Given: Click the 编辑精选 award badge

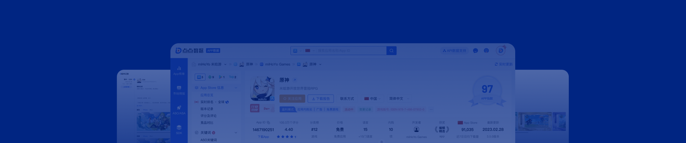Looking at the screenshot, I should coord(442,129).
